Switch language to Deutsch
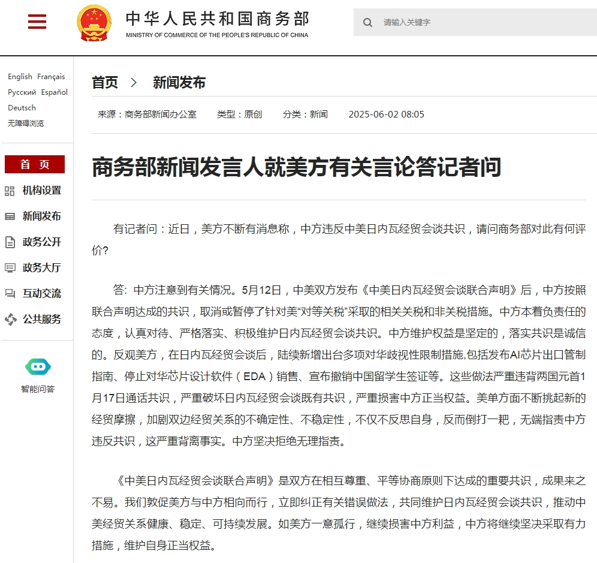Screen dimensions: 597x563 point(22,108)
